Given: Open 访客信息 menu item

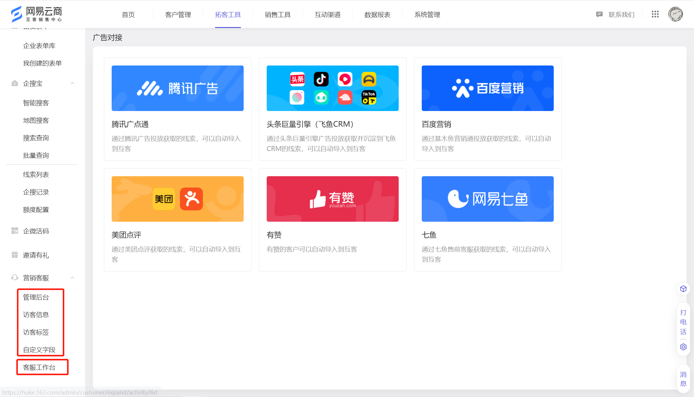Looking at the screenshot, I should point(36,315).
